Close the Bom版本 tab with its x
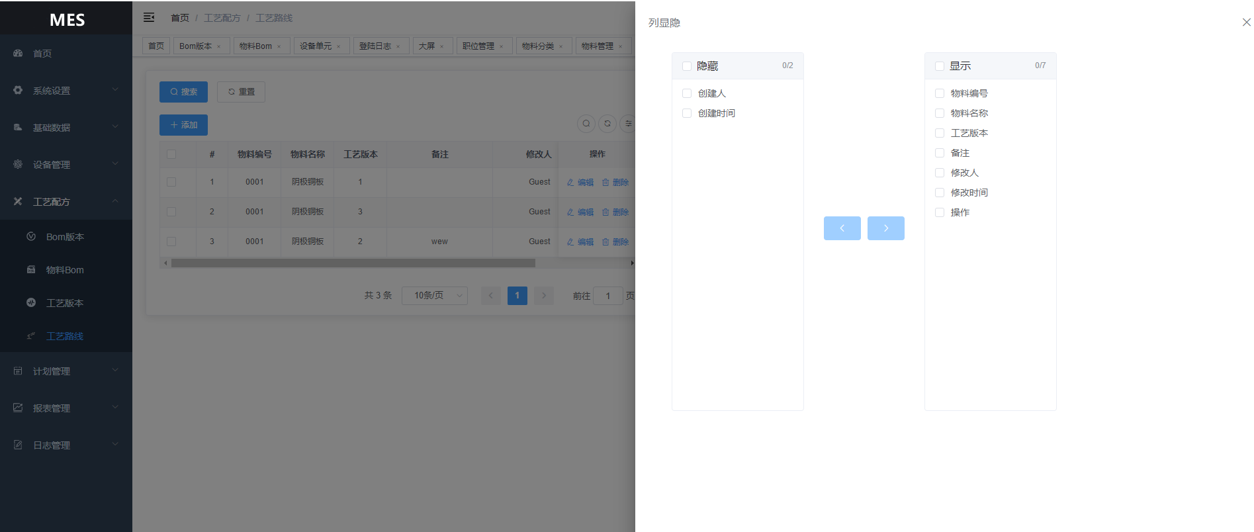Screen dimensions: 1254x532 pyautogui.click(x=219, y=46)
